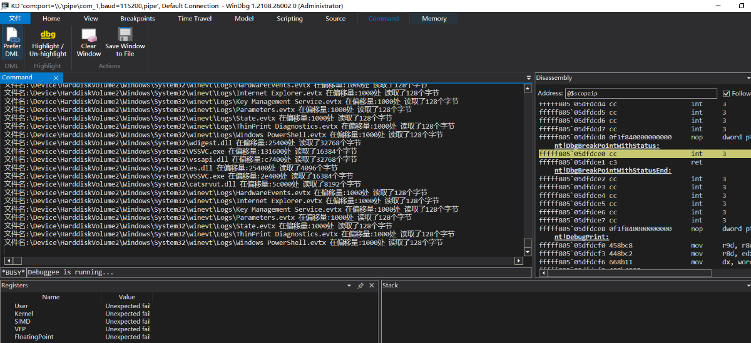
Task: Select the Command ribbon tab
Action: (384, 18)
